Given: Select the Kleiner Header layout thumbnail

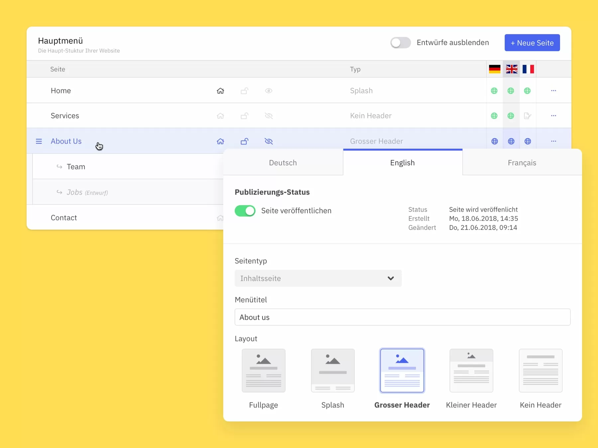Looking at the screenshot, I should 471,370.
